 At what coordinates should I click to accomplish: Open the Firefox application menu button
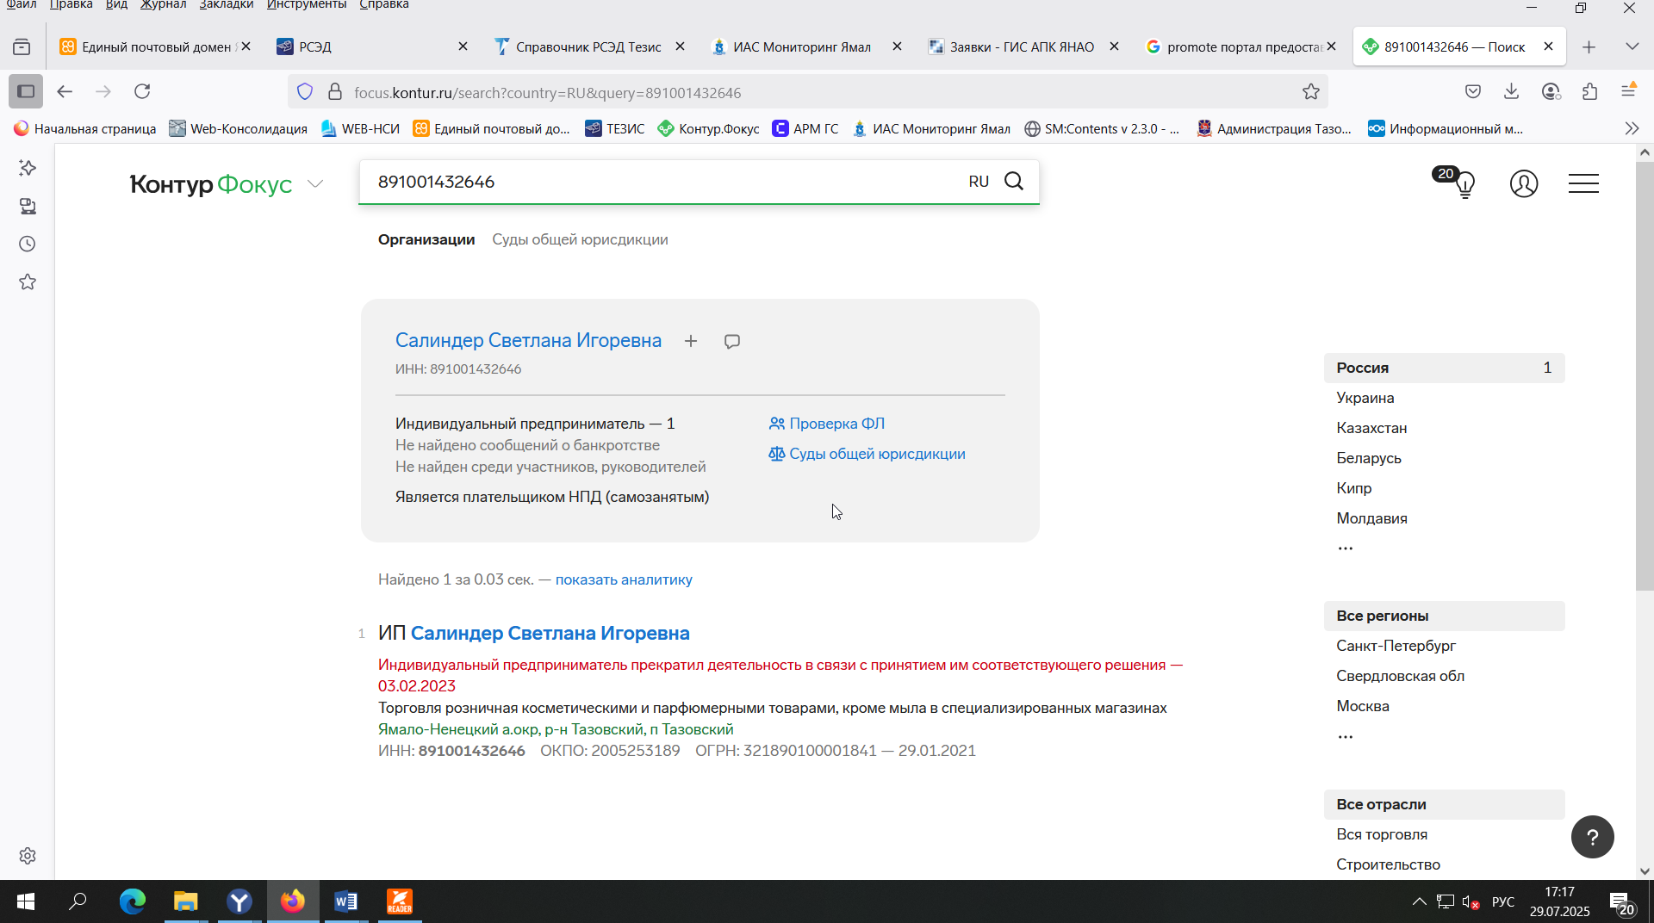point(1629,91)
